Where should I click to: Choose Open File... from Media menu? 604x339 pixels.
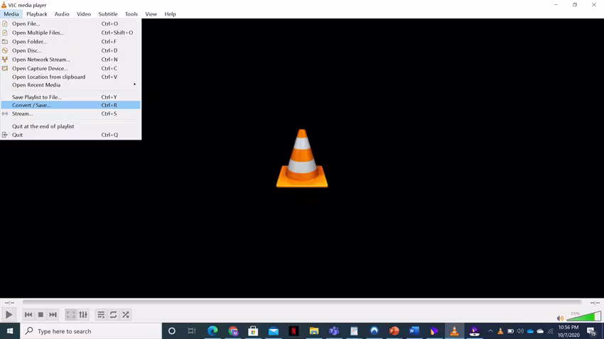click(70, 23)
